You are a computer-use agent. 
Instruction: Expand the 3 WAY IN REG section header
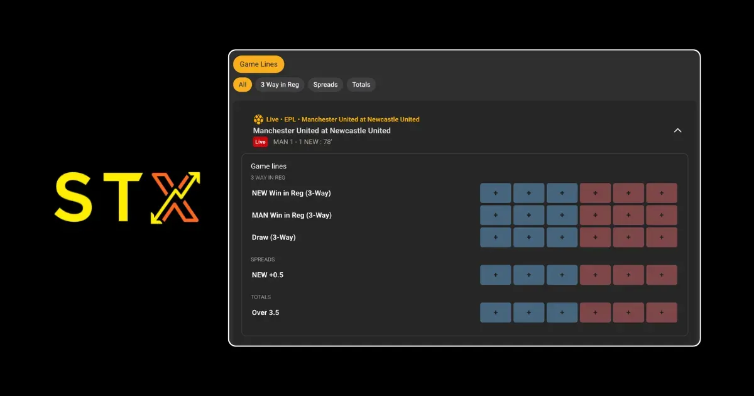pos(269,177)
